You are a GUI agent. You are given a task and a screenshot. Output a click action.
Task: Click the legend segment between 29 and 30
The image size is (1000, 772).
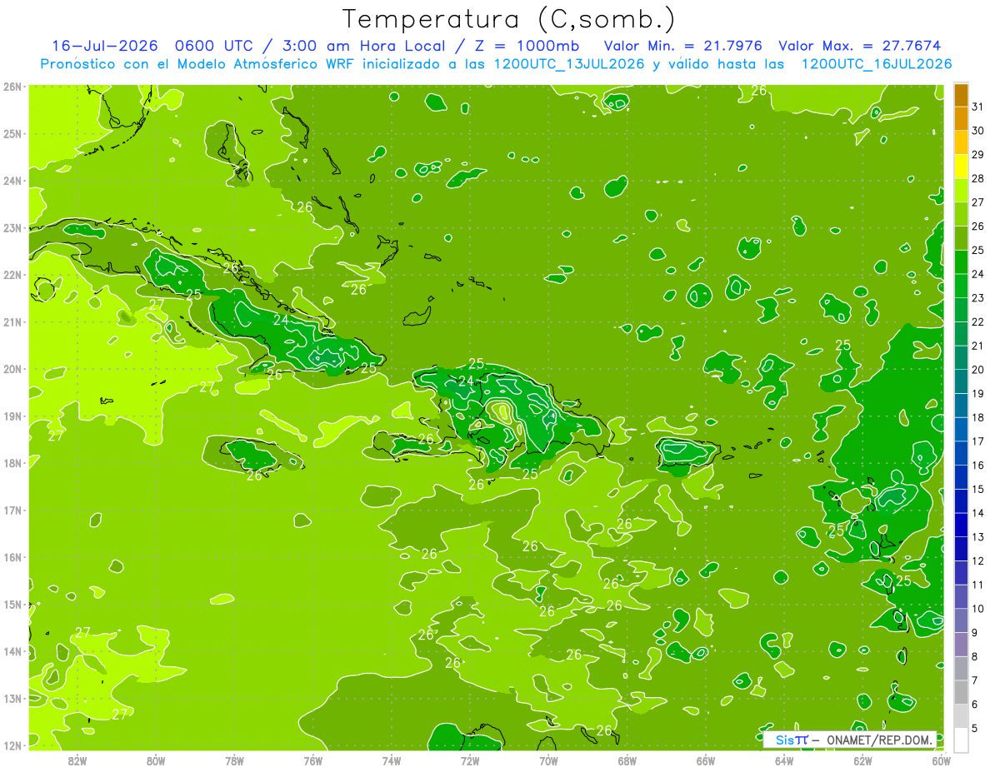pos(961,142)
